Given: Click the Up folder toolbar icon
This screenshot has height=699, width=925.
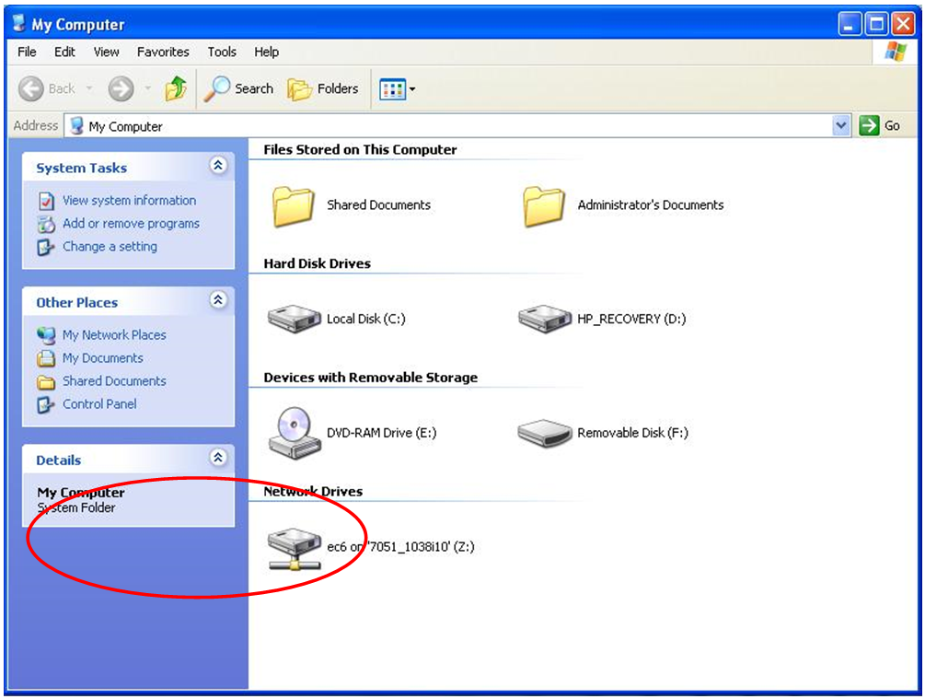Looking at the screenshot, I should [x=175, y=89].
